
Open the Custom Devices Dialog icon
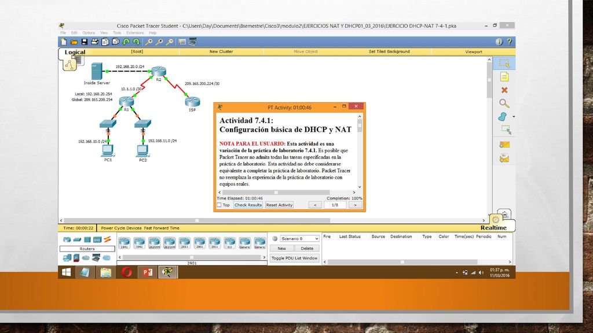coord(192,42)
